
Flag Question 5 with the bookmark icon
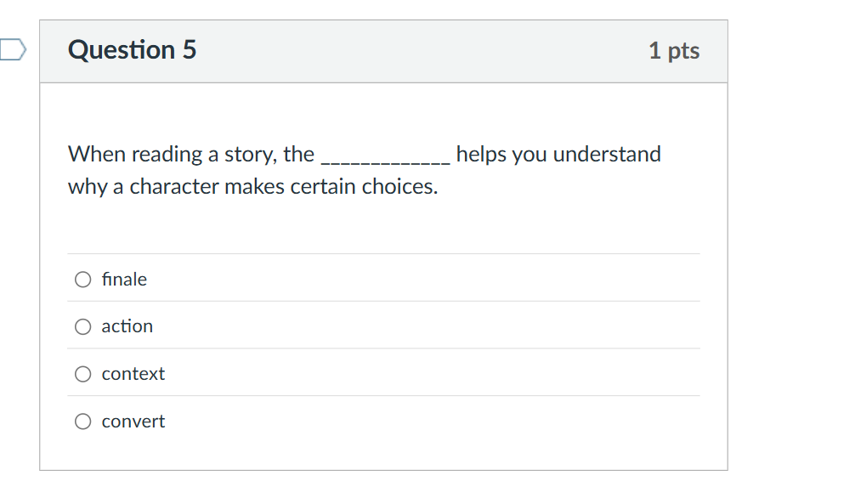click(x=12, y=50)
